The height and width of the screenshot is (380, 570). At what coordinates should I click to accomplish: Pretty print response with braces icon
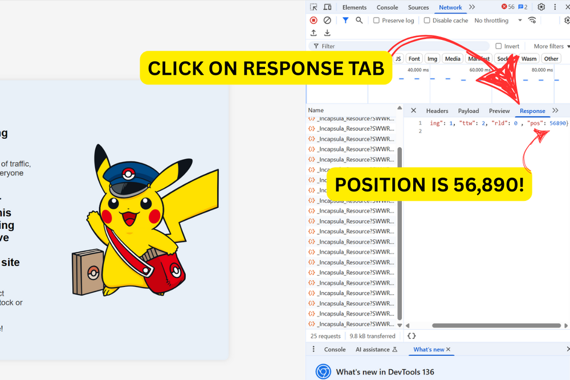point(412,336)
